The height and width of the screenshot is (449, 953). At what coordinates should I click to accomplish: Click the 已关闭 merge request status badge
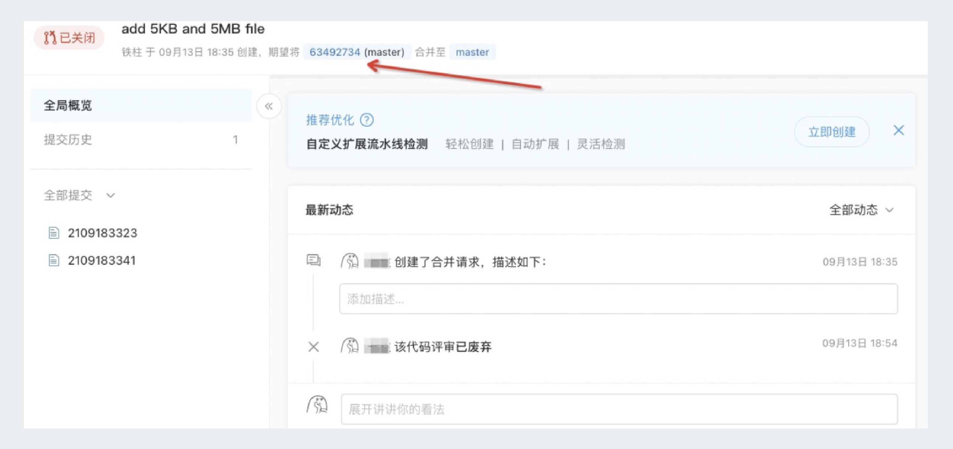69,37
